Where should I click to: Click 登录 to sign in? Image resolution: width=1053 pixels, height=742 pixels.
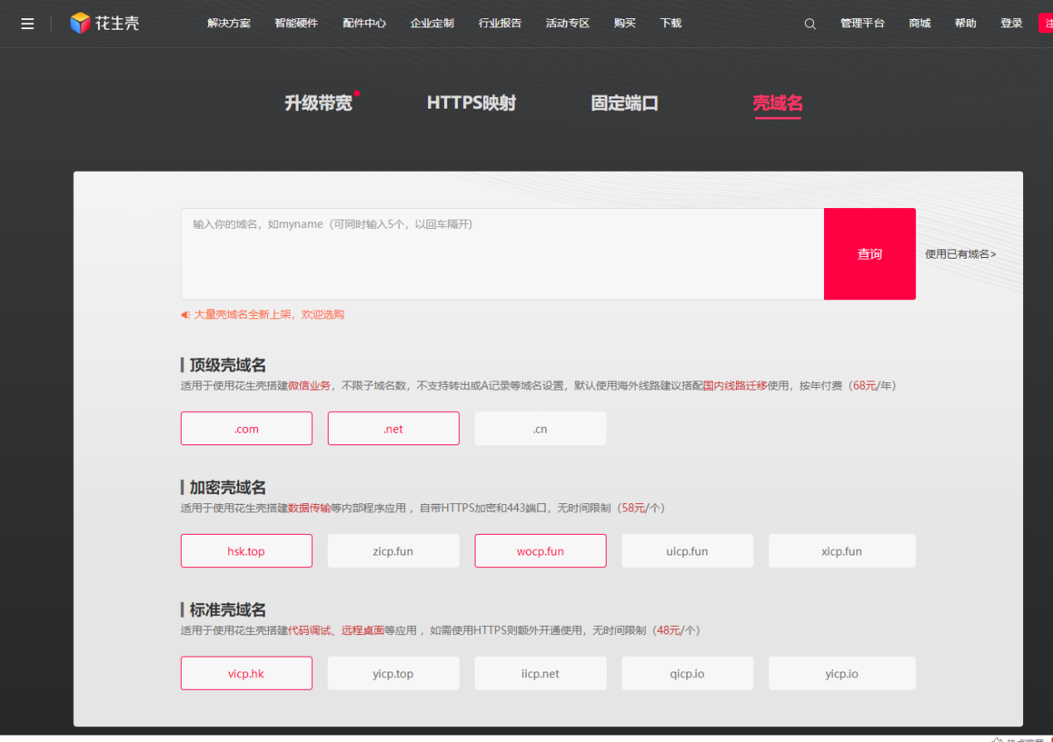1011,23
